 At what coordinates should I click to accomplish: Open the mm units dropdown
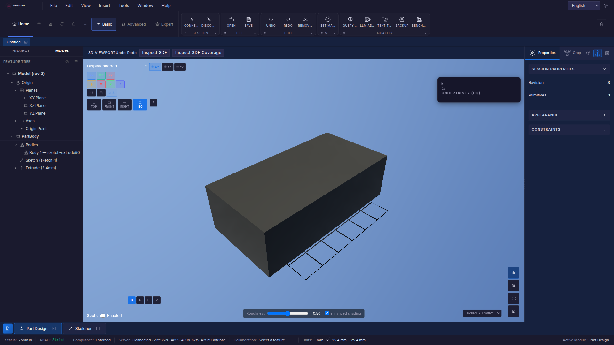[322, 340]
